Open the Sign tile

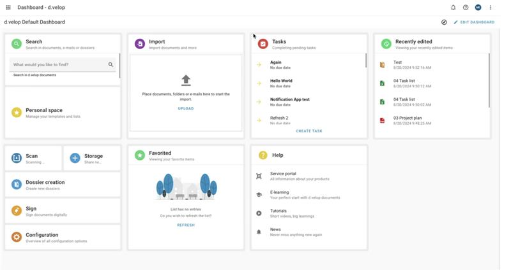pyautogui.click(x=63, y=211)
